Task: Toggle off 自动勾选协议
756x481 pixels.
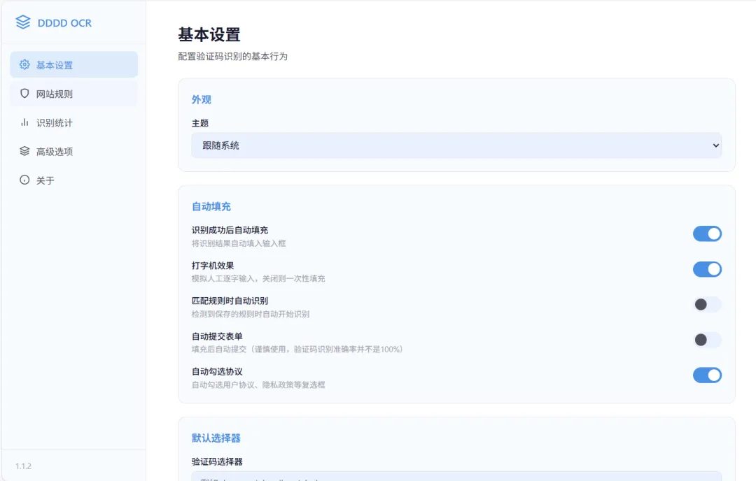Action: click(x=707, y=375)
